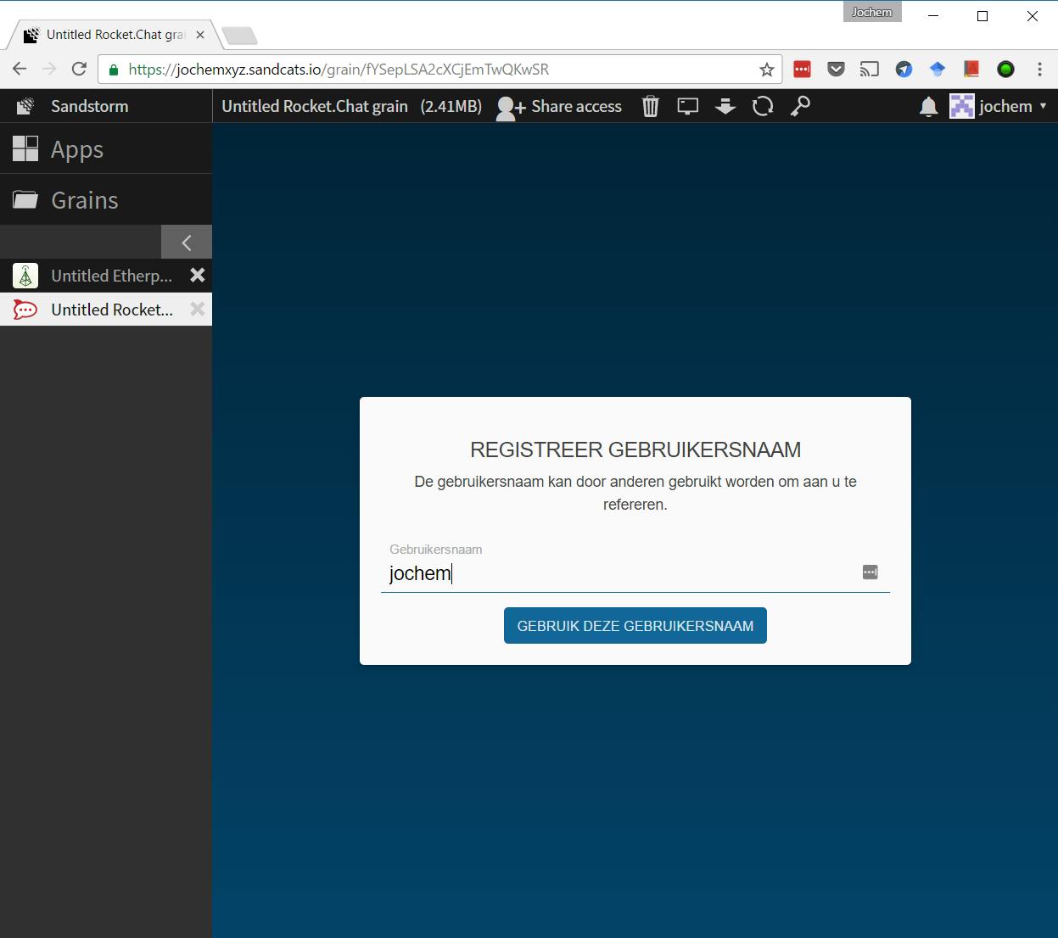Close the browser tab Untitled Rocket.Chat
The image size is (1058, 938).
click(200, 35)
